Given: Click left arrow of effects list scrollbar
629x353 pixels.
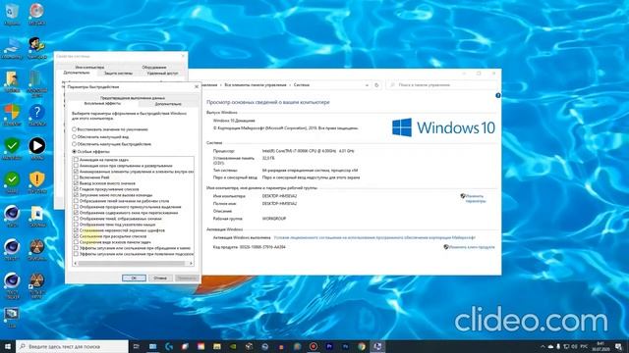Looking at the screenshot, I should (76, 264).
